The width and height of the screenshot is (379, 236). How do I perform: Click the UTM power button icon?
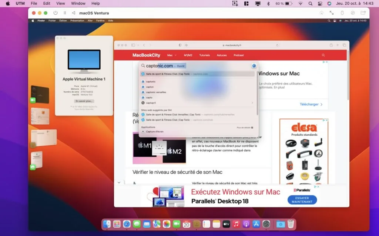pos(56,13)
